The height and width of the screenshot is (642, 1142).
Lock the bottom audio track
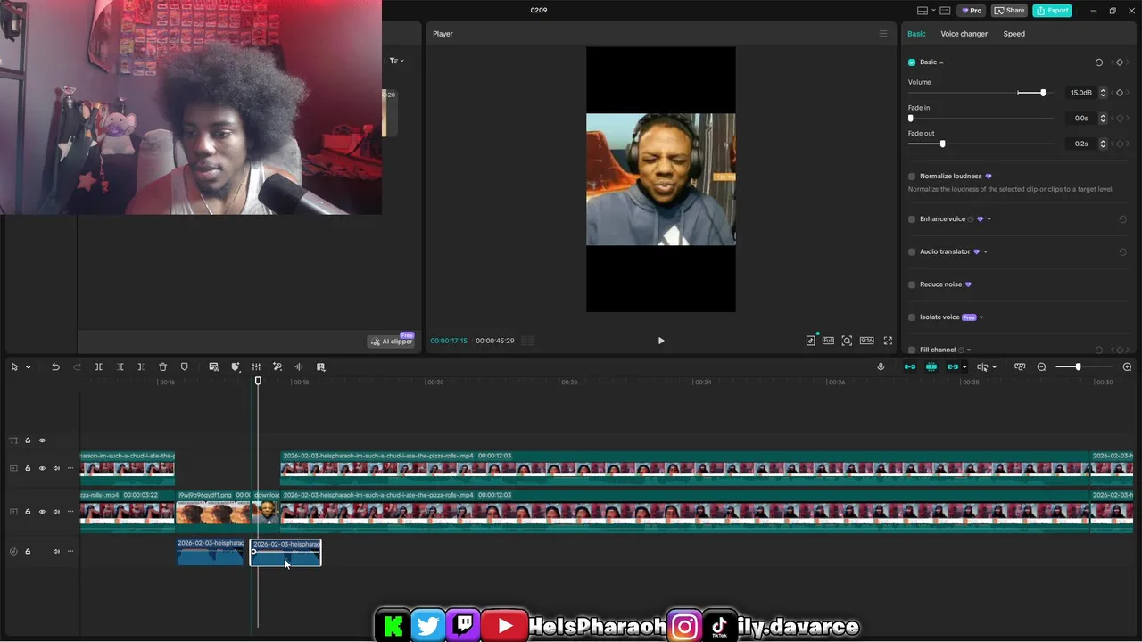click(28, 551)
